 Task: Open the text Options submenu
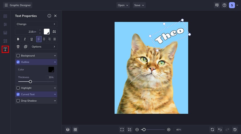[44, 47]
